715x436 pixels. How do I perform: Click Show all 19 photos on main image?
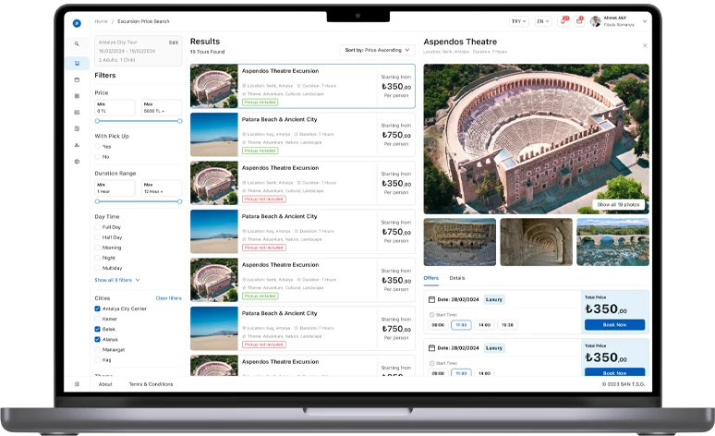coord(618,204)
